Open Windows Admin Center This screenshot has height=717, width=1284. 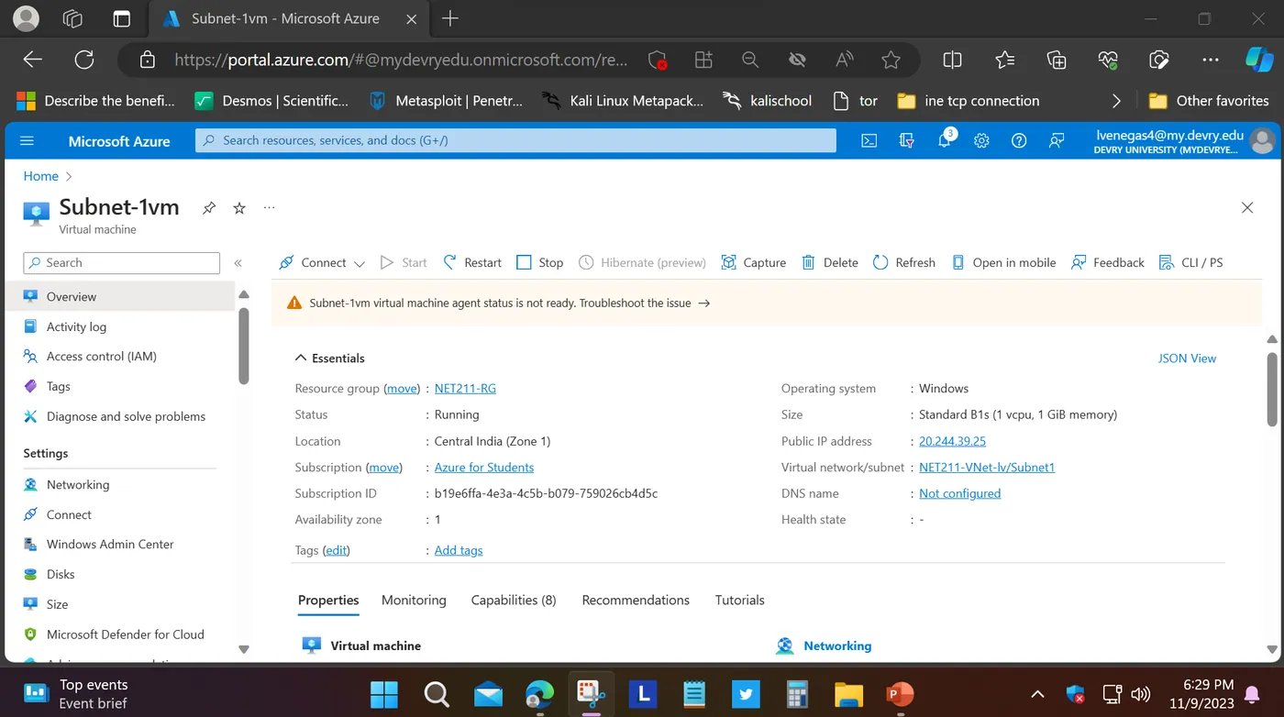110,545
